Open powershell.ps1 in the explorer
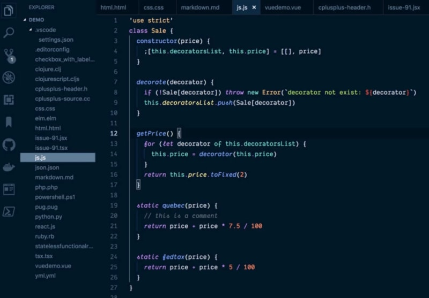The image size is (429, 298). point(55,197)
